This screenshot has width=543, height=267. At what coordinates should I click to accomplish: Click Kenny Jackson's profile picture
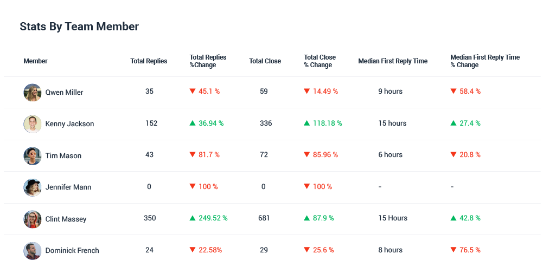pos(33,124)
